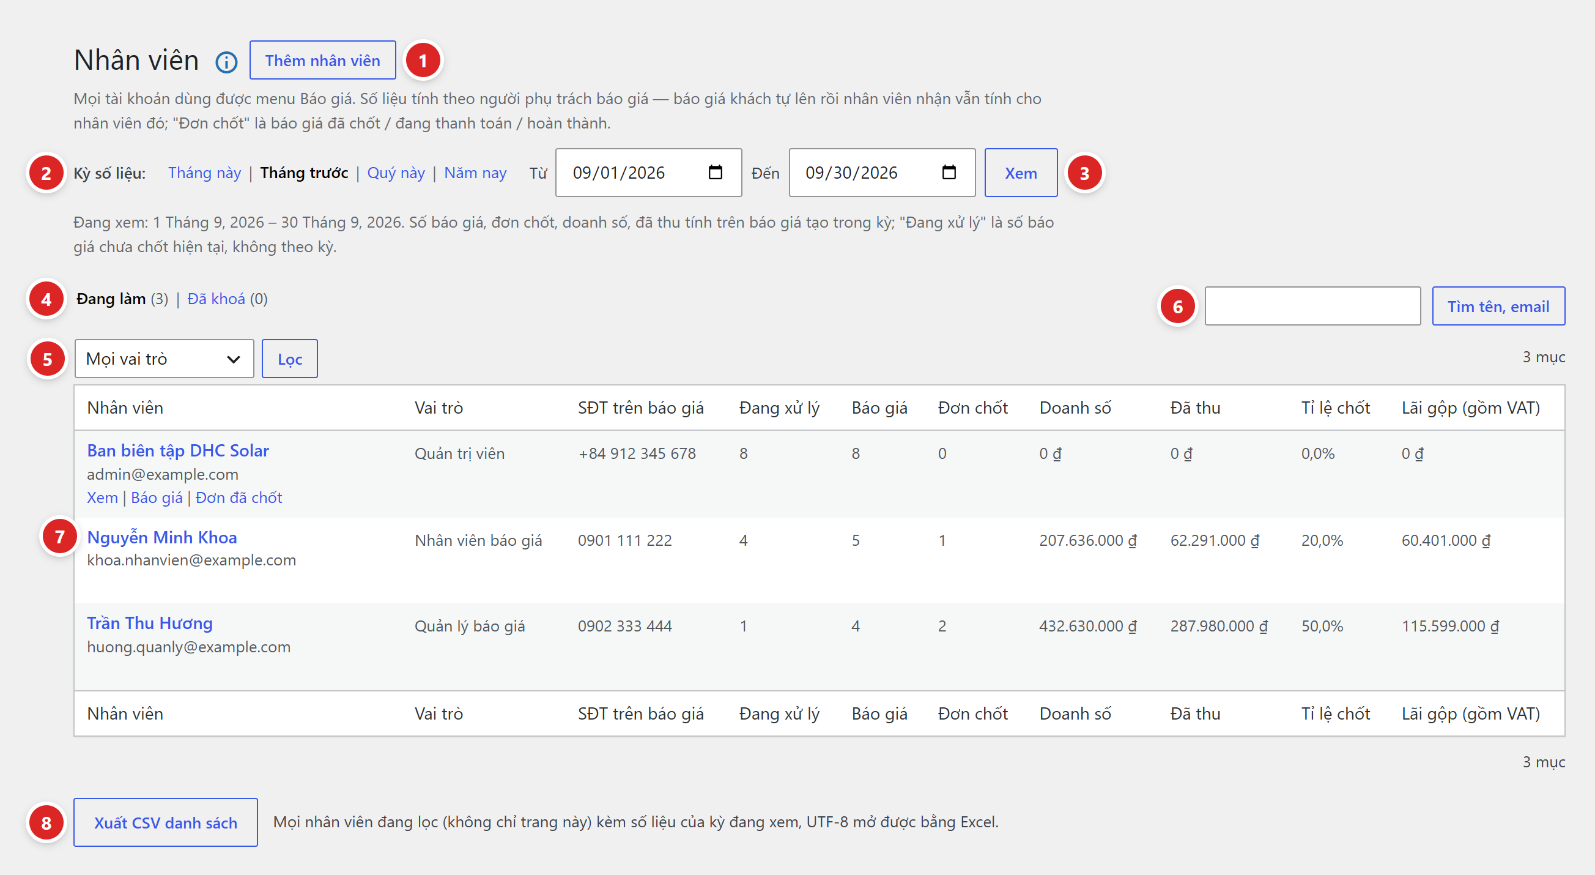This screenshot has height=875, width=1595.
Task: Click email huong.quanly@example.com
Action: 188,647
